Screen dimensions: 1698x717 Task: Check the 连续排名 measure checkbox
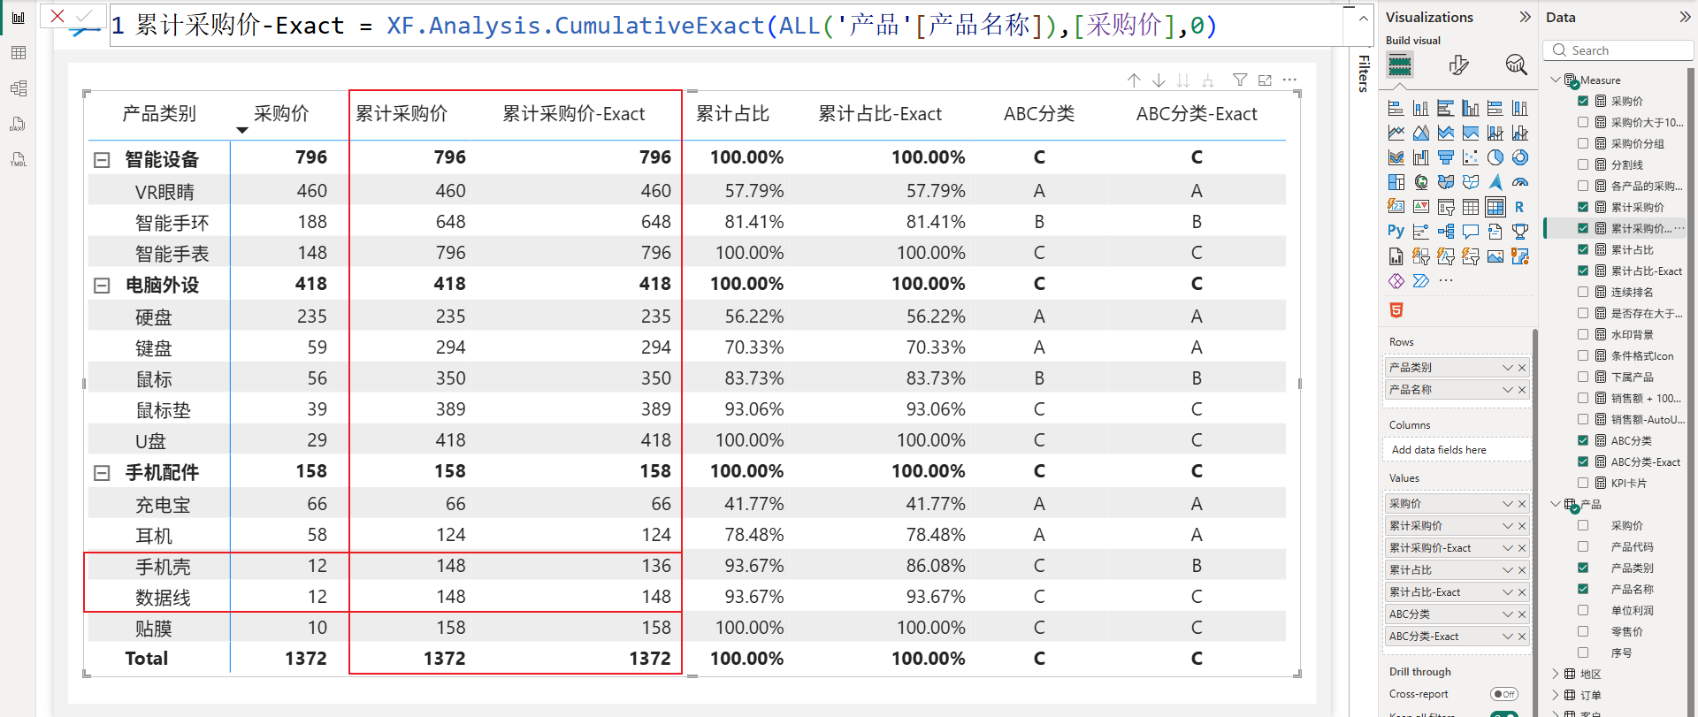coord(1583,292)
